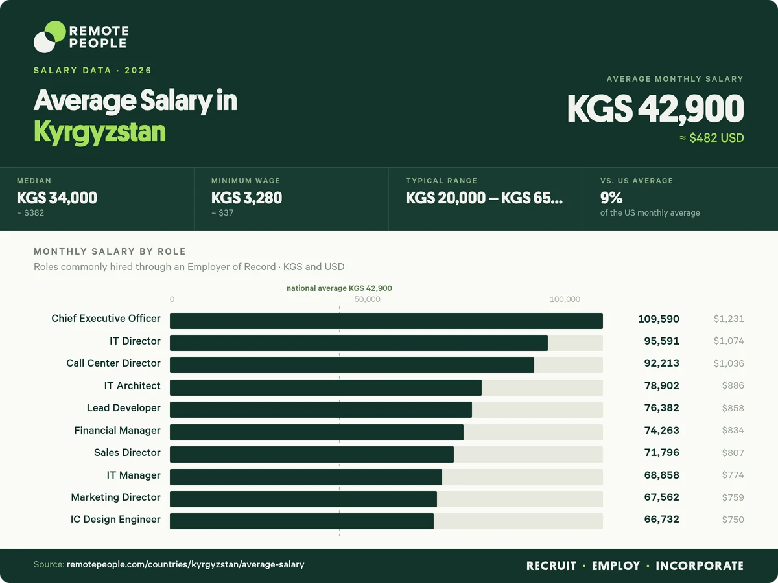Click the 'Financial Manager' role label
Screen dimensions: 778x583
click(x=117, y=430)
